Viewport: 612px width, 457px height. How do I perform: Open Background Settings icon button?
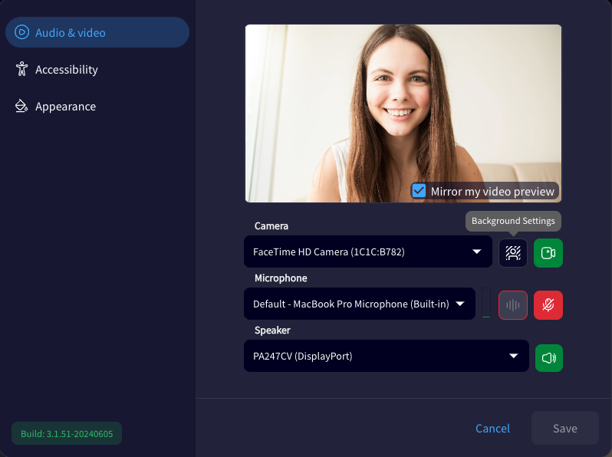(513, 253)
